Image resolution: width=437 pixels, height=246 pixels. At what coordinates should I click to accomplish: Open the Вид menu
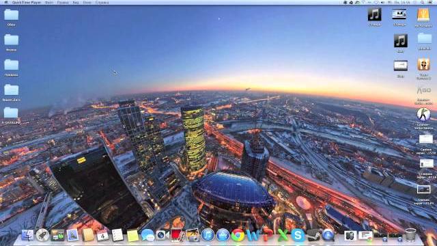(x=76, y=2)
